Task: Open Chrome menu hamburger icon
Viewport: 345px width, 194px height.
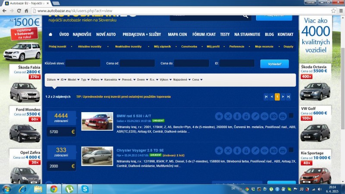Action: (341, 10)
